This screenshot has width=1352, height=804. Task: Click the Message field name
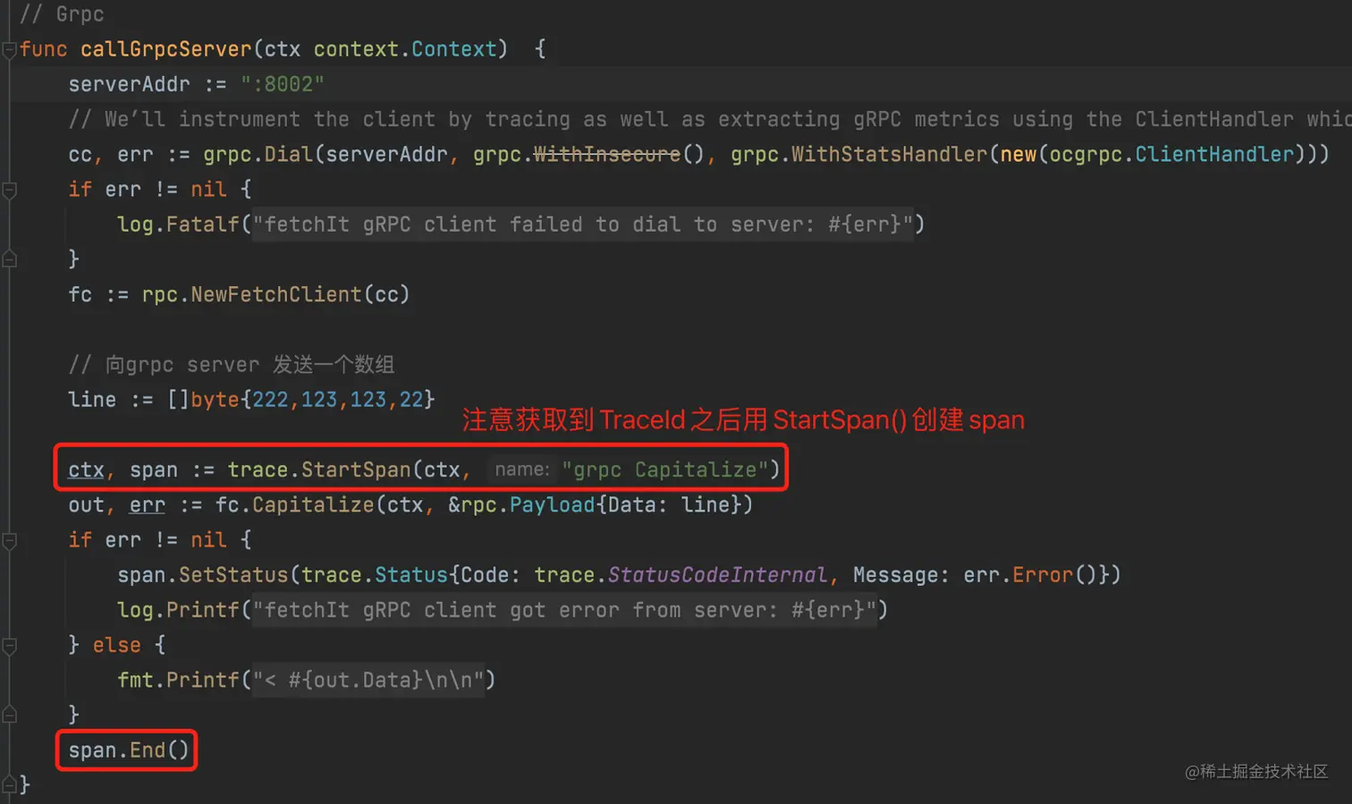(896, 574)
